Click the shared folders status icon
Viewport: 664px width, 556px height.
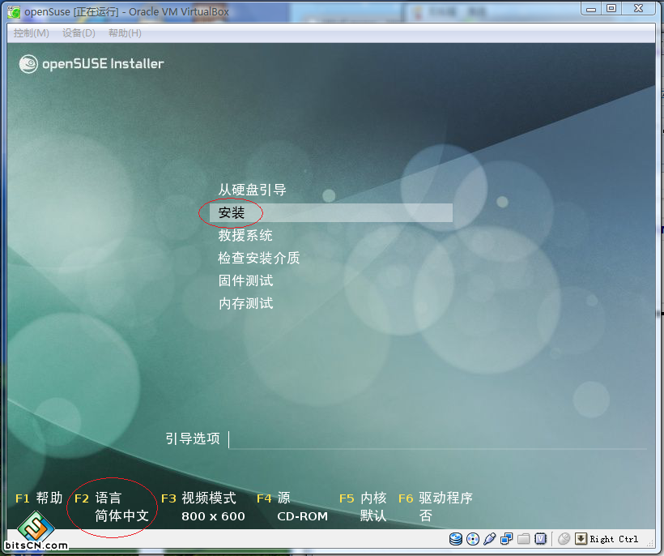pos(523,539)
